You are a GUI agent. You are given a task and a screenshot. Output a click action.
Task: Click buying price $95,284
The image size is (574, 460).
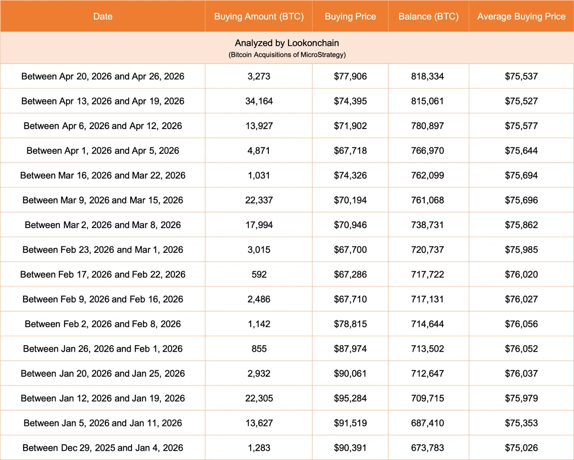350,398
